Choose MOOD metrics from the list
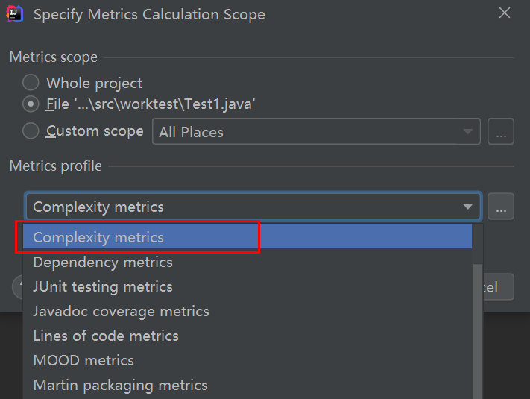Image resolution: width=530 pixels, height=399 pixels. [x=83, y=360]
